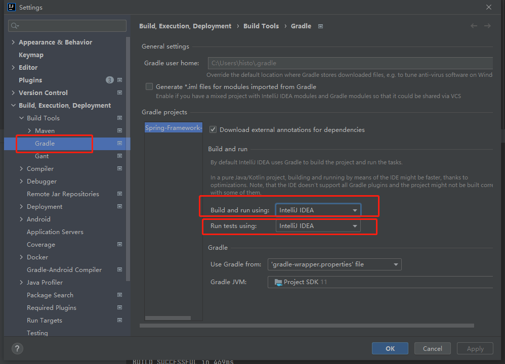
Task: Click Build, Execution, Deployment in breadcrumb
Action: tap(185, 26)
